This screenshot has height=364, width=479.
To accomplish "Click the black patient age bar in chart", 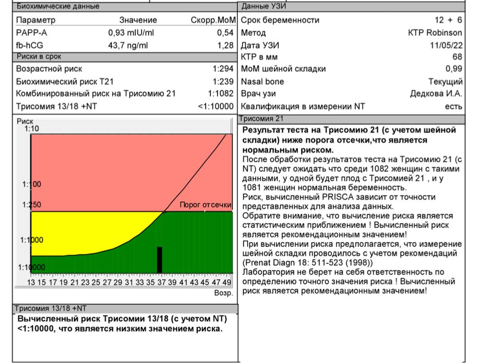I will coord(160,260).
